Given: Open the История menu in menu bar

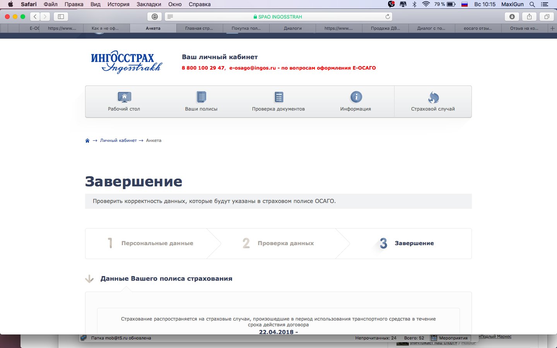Looking at the screenshot, I should 118,4.
